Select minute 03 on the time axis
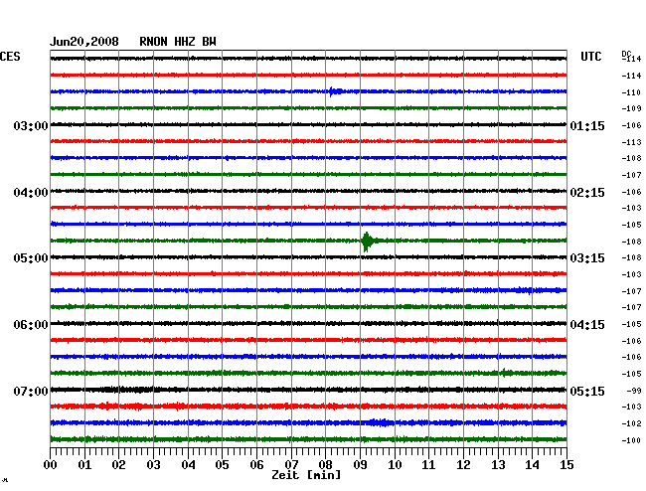Screen dimensions: 646x491 click(153, 464)
